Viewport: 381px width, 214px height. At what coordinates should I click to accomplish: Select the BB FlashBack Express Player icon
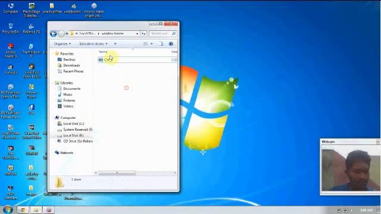(10, 91)
